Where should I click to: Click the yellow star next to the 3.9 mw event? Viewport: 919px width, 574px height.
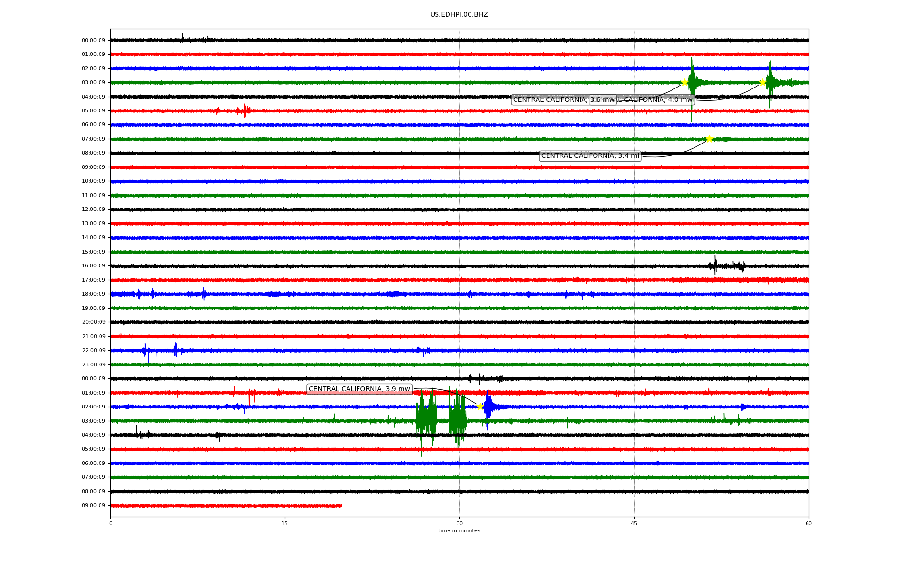480,407
